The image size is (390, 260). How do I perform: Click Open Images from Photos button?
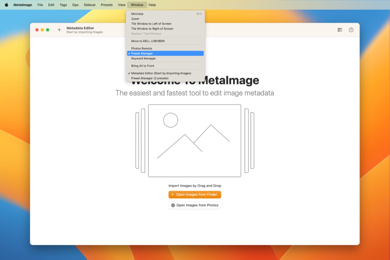tap(195, 205)
